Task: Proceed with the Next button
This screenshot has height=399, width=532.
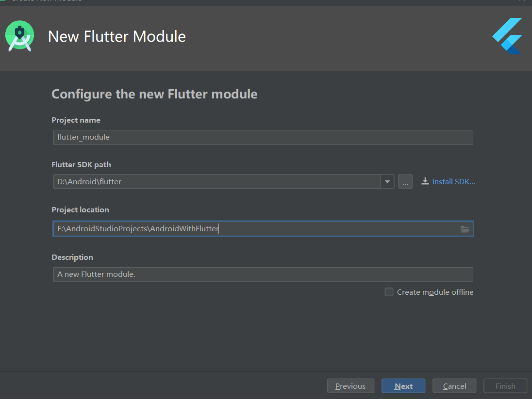Action: 403,386
